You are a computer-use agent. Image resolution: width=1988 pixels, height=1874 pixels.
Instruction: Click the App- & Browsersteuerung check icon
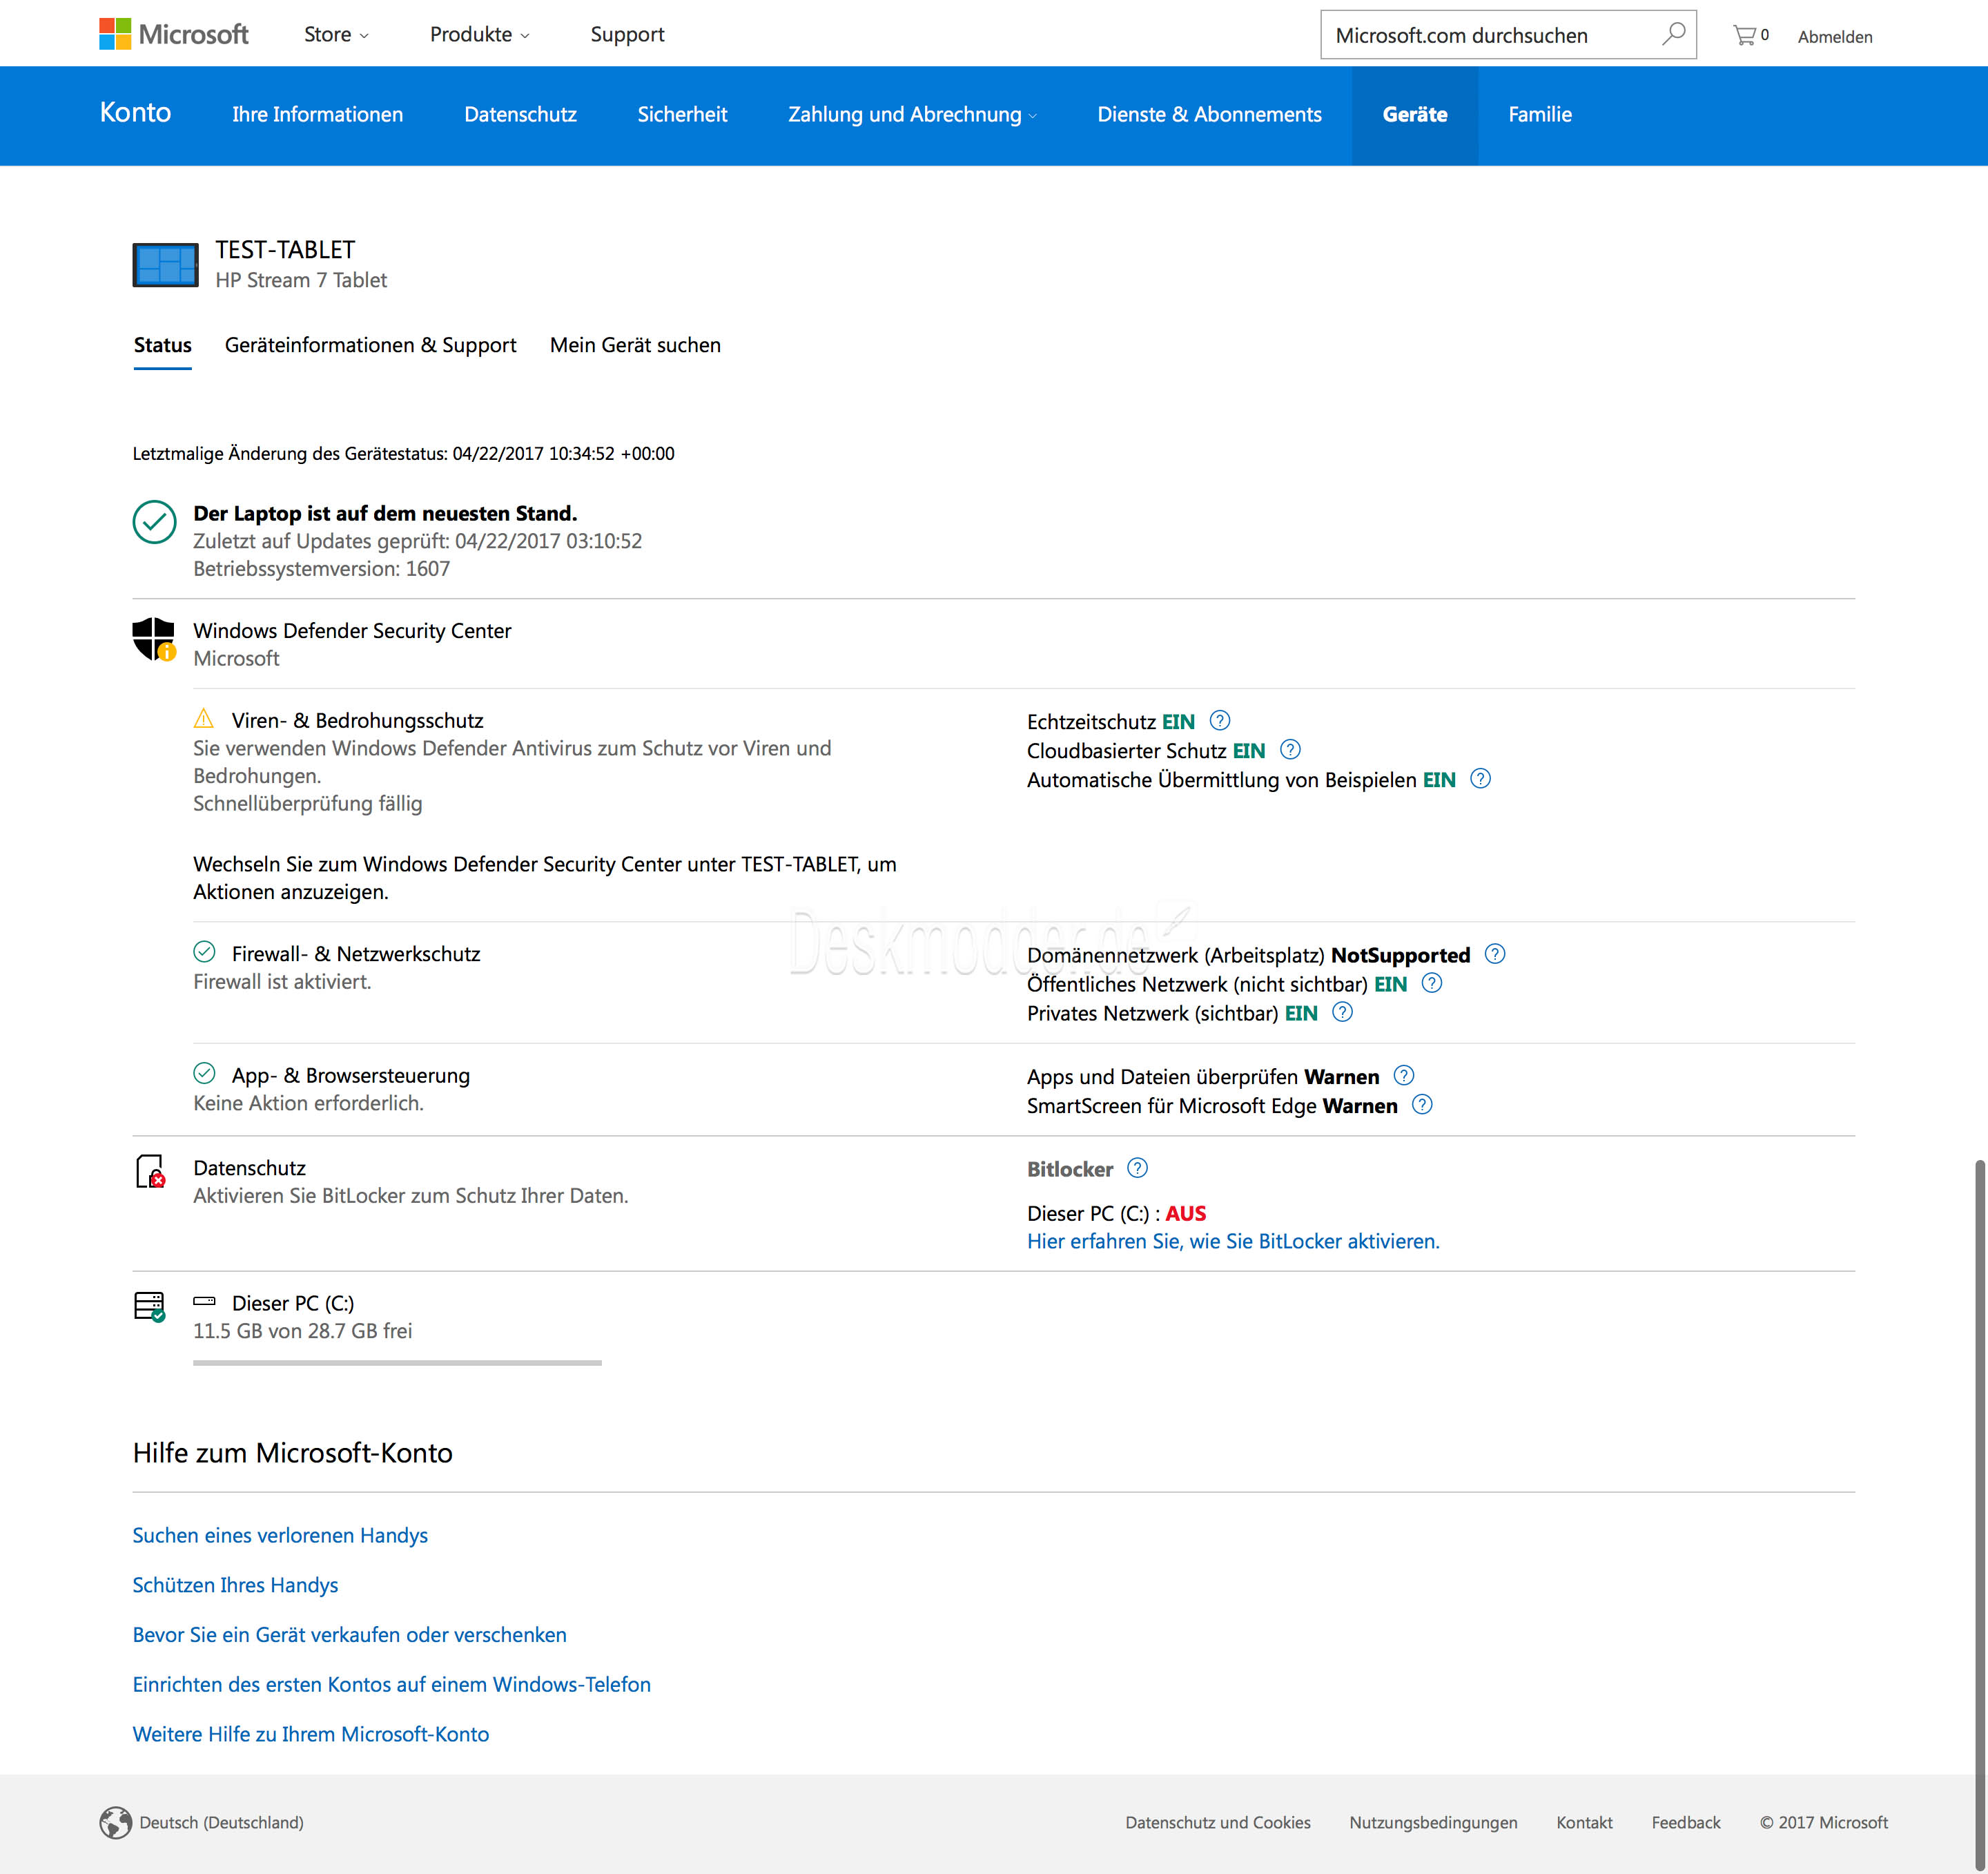pyautogui.click(x=204, y=1074)
